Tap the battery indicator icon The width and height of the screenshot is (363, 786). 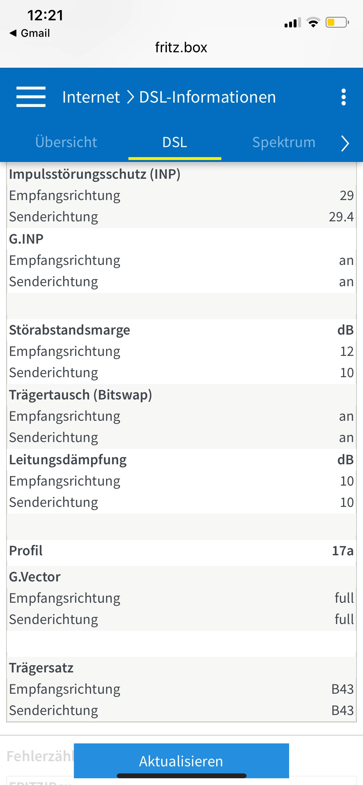337,23
